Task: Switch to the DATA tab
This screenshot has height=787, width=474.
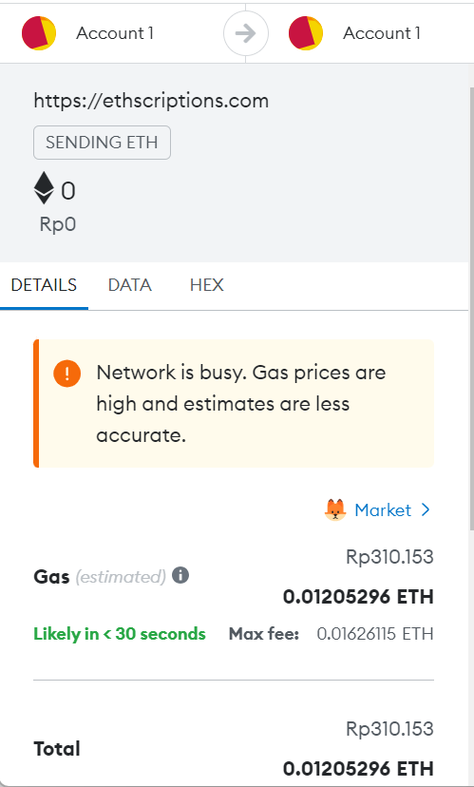Action: pyautogui.click(x=130, y=285)
